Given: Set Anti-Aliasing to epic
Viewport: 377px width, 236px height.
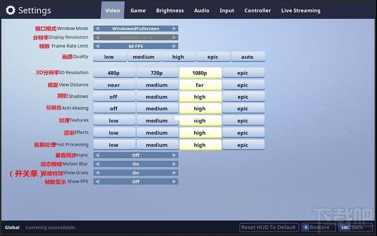Looking at the screenshot, I should pyautogui.click(x=243, y=108).
